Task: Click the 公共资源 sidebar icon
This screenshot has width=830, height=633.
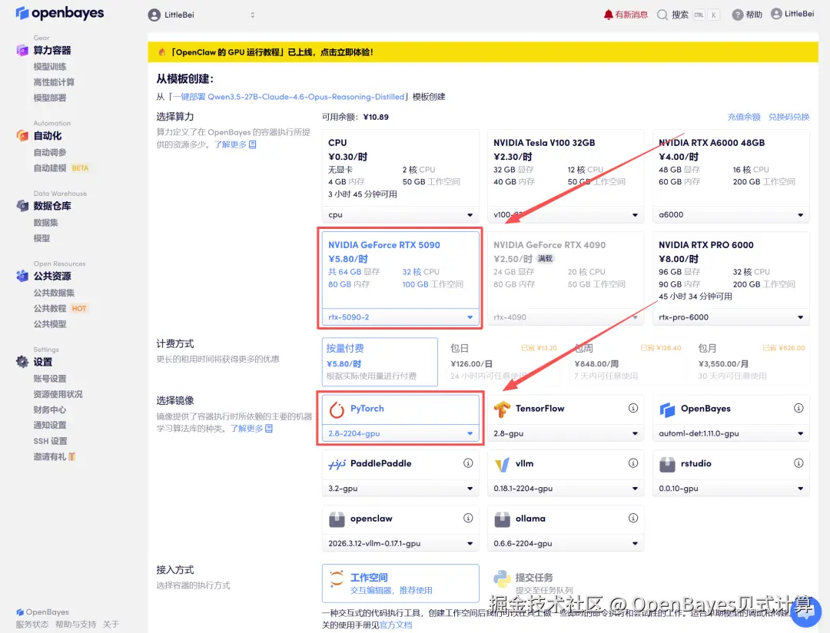Action: (x=22, y=276)
